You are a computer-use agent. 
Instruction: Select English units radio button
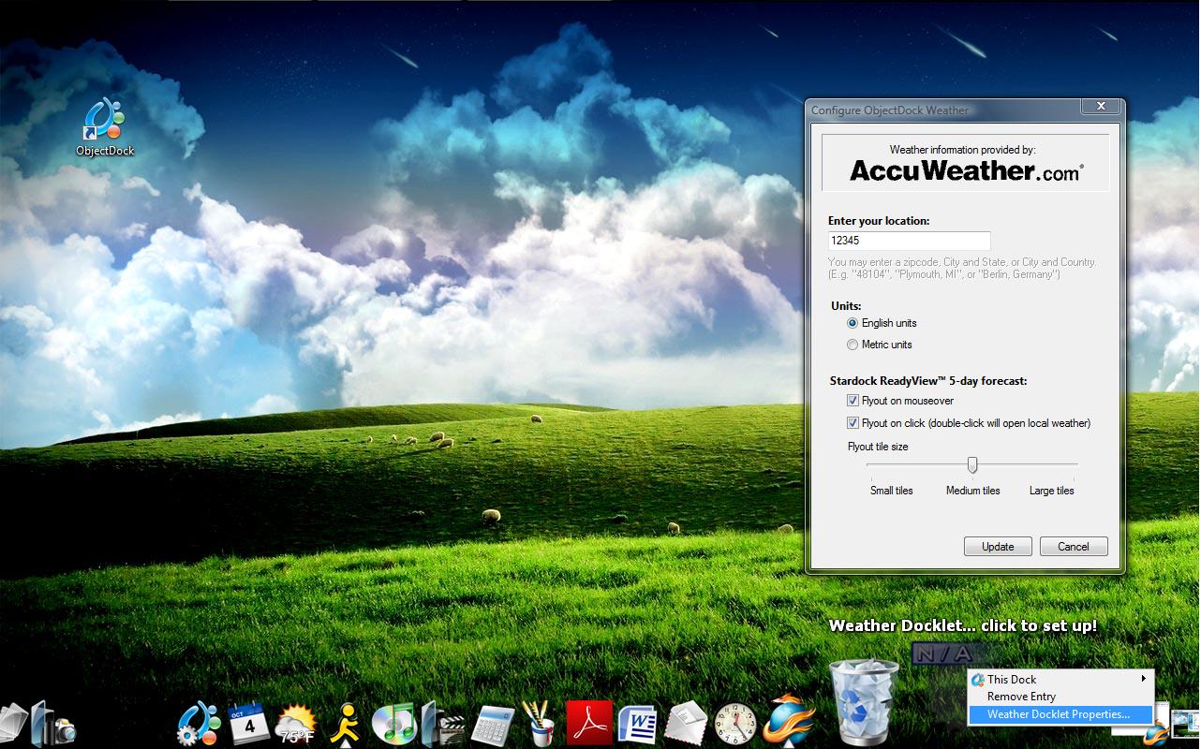(853, 323)
